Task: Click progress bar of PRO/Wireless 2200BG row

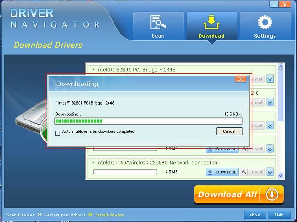Action: pyautogui.click(x=125, y=172)
